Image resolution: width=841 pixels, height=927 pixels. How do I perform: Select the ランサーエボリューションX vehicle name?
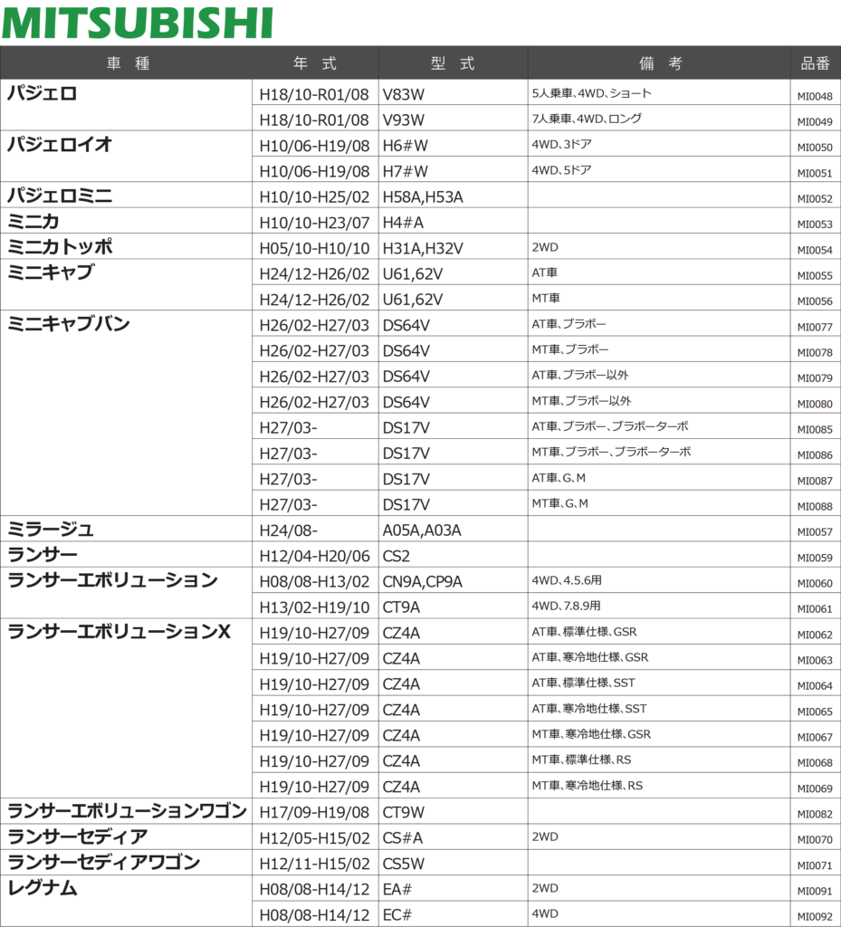pyautogui.click(x=119, y=632)
